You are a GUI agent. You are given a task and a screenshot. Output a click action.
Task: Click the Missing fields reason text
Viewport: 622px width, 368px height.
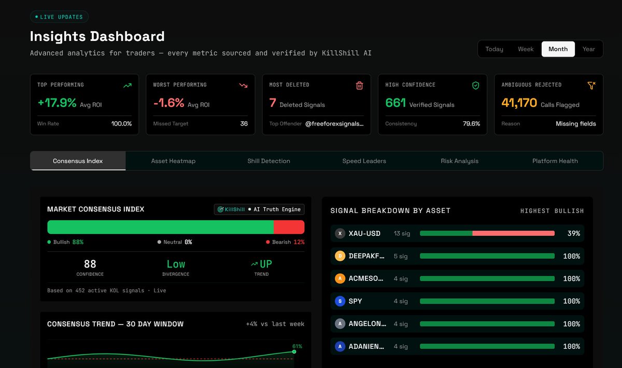point(576,124)
